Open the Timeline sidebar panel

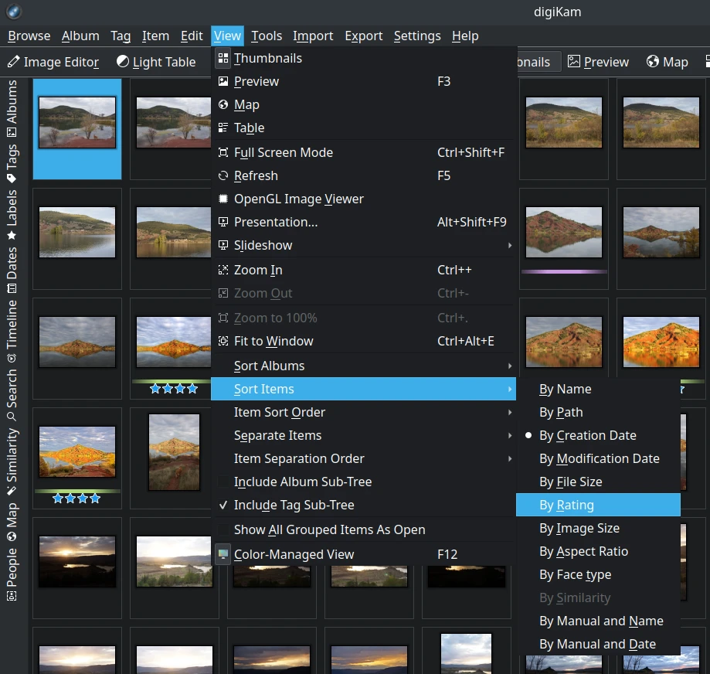pyautogui.click(x=12, y=332)
